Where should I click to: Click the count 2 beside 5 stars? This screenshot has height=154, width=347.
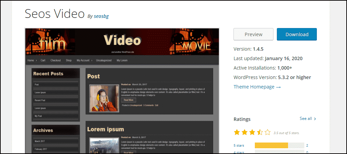click(x=307, y=146)
